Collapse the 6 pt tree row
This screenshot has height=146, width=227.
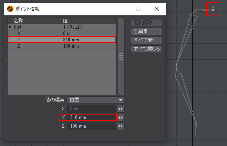coord(10,27)
